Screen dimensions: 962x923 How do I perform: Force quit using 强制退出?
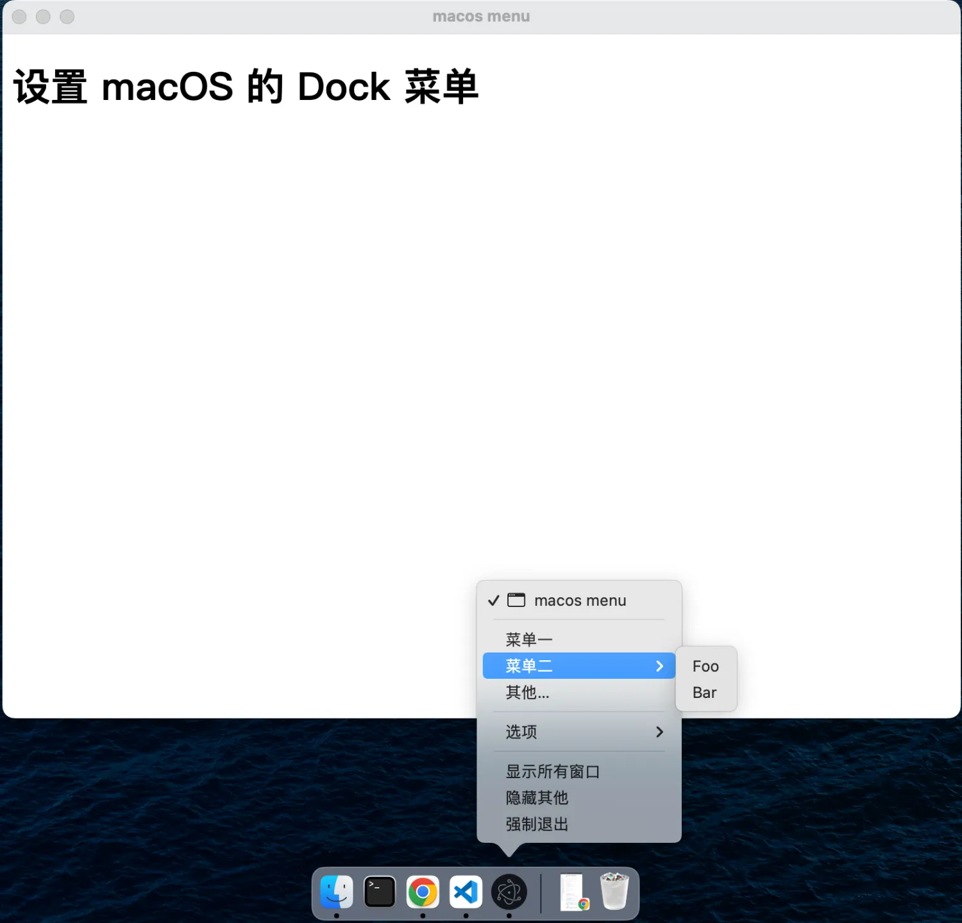[537, 824]
